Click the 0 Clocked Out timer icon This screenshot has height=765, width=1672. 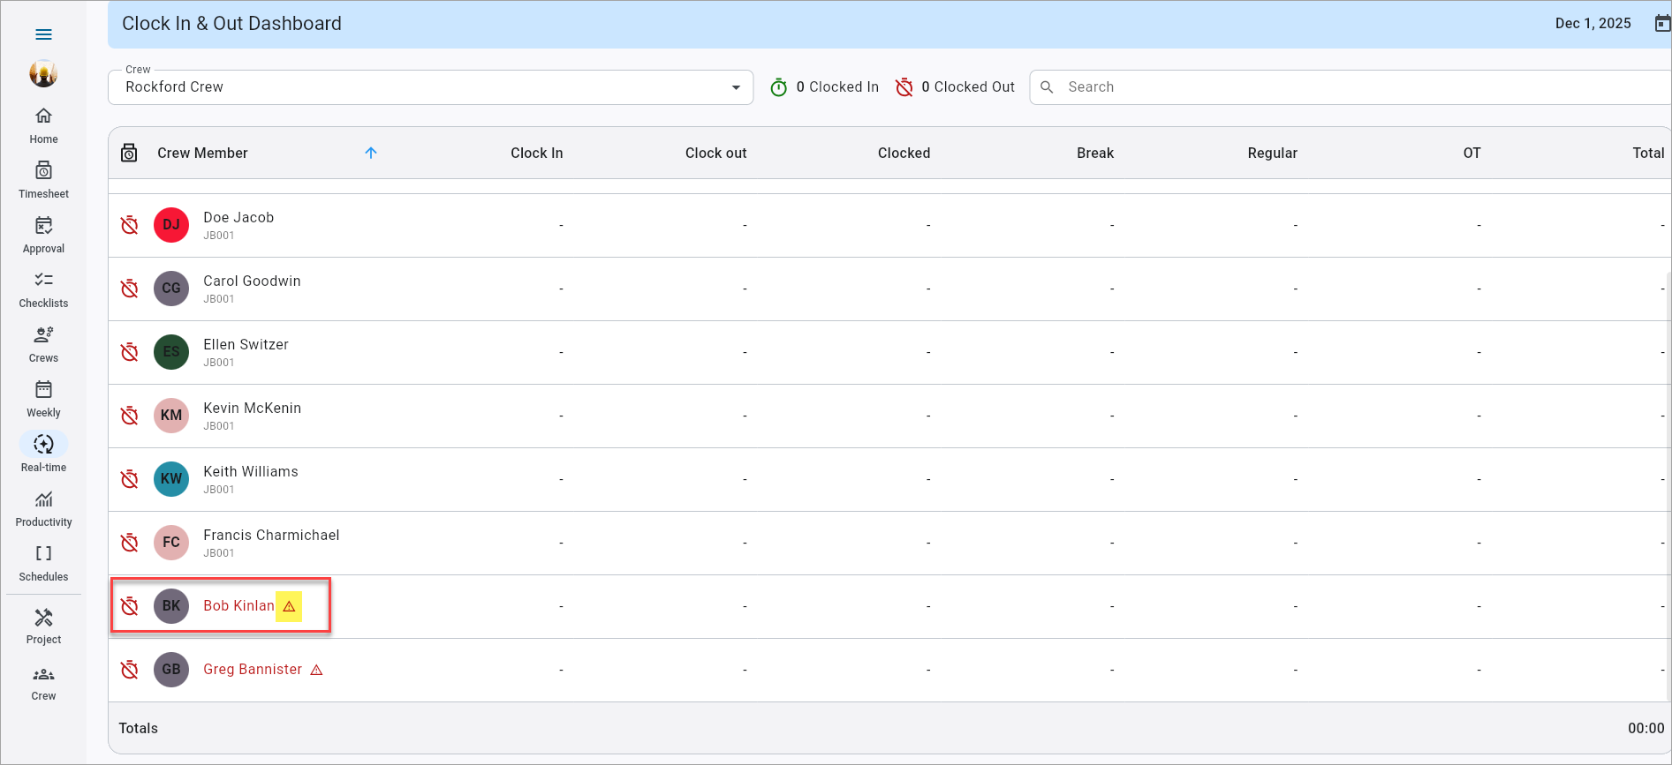click(x=904, y=87)
